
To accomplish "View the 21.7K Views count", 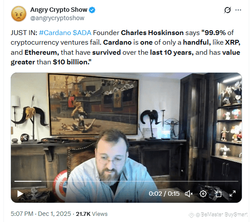I will click(92, 214).
